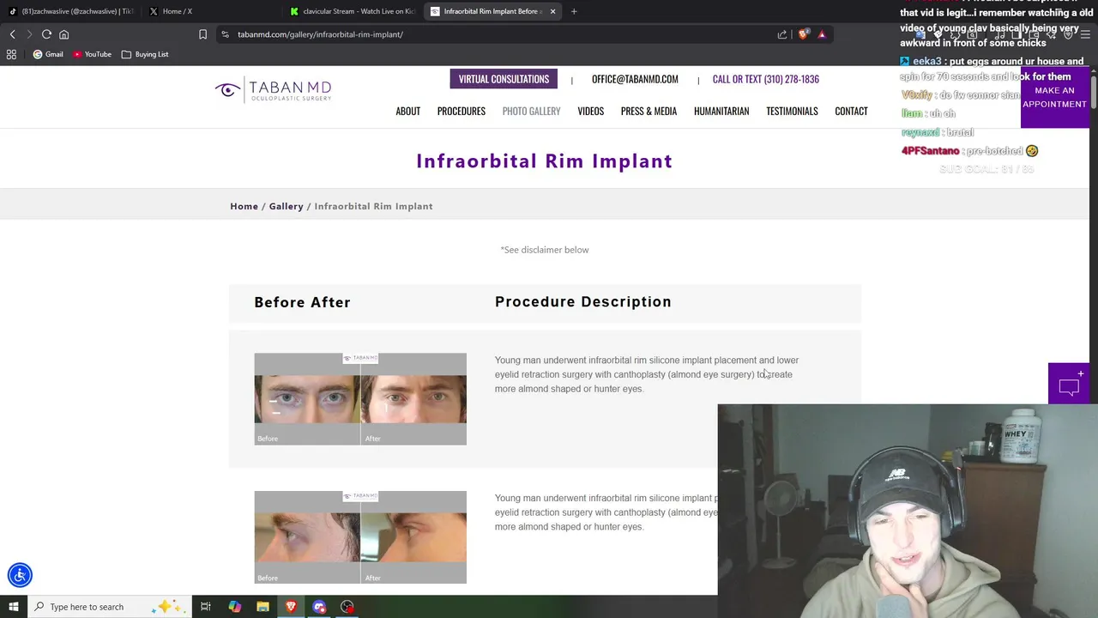Viewport: 1098px width, 618px height.
Task: Click the Call or Text (310) 278-1836 link
Action: [x=765, y=79]
